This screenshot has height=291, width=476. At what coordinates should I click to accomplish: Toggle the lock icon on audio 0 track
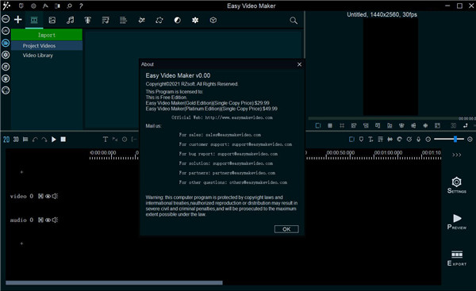click(40, 220)
